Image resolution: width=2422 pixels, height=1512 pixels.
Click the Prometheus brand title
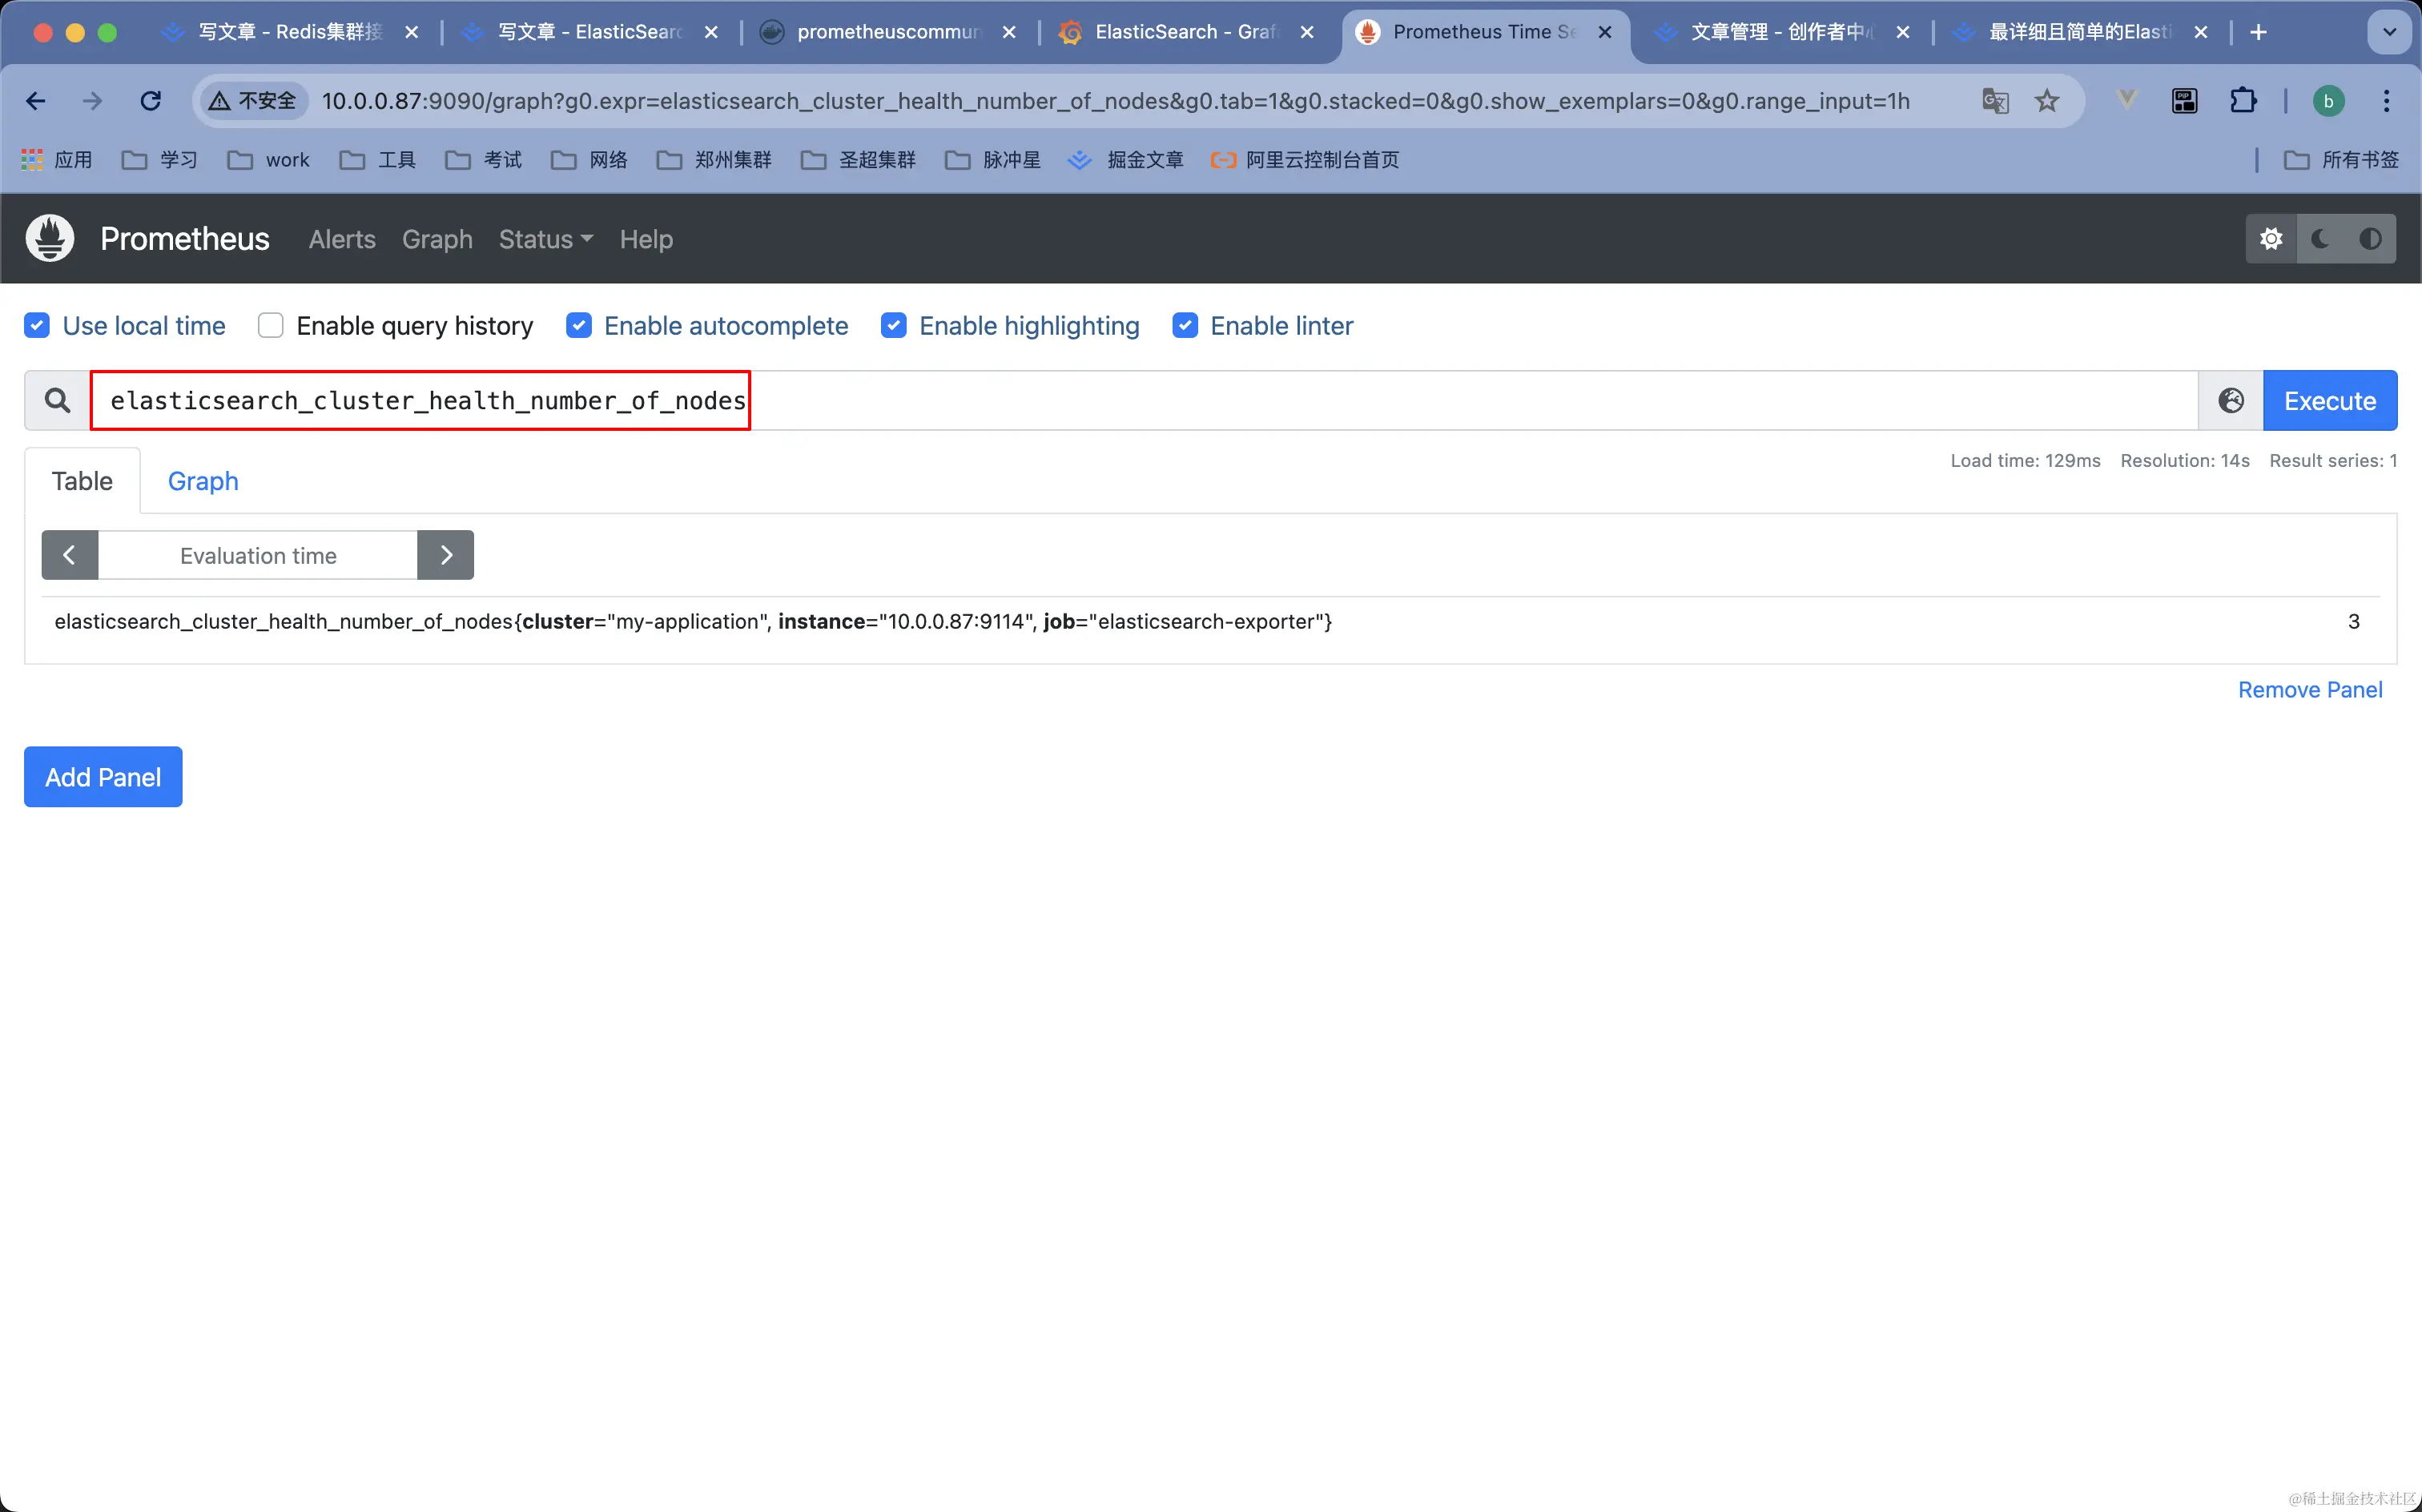click(x=185, y=239)
